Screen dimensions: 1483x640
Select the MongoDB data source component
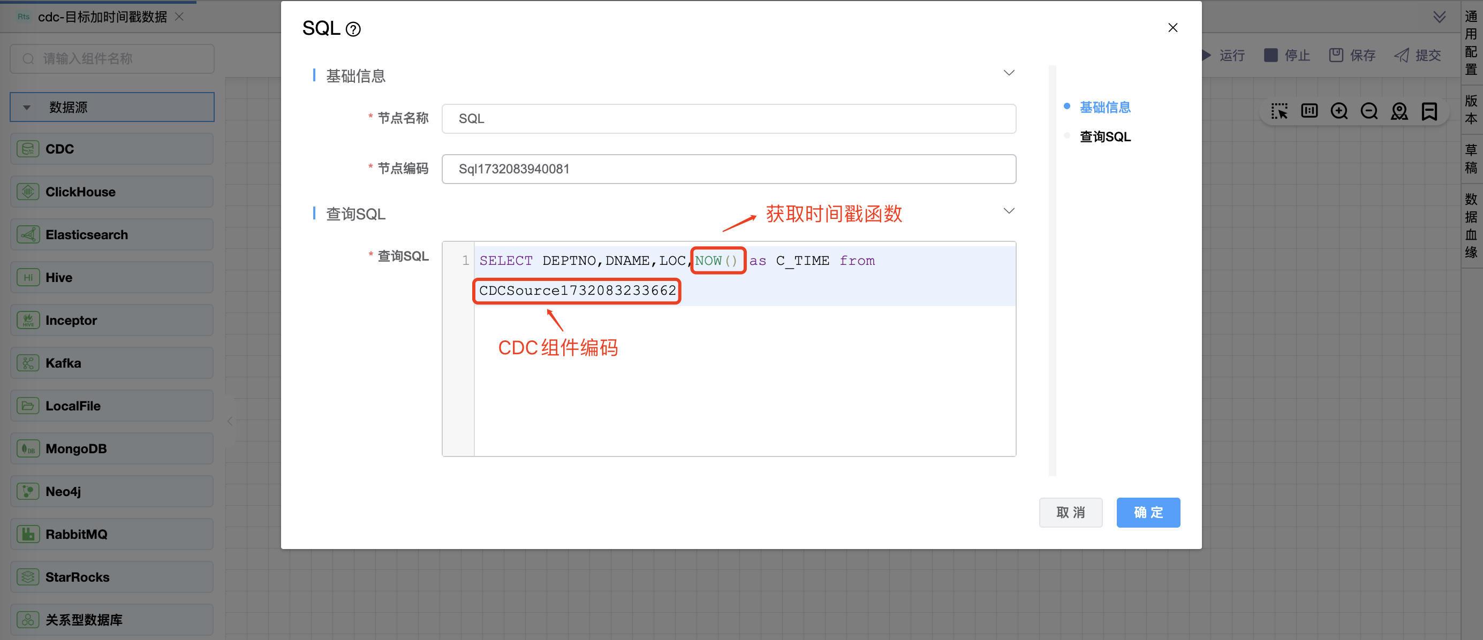click(112, 449)
